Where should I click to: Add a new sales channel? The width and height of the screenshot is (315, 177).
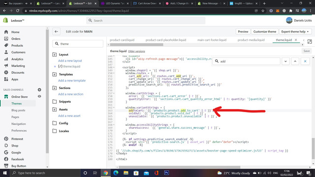click(39, 89)
